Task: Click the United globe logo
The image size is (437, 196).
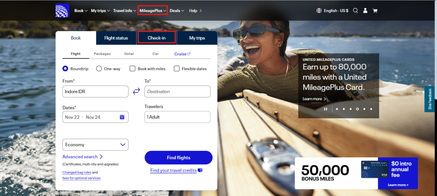Action: (x=62, y=11)
